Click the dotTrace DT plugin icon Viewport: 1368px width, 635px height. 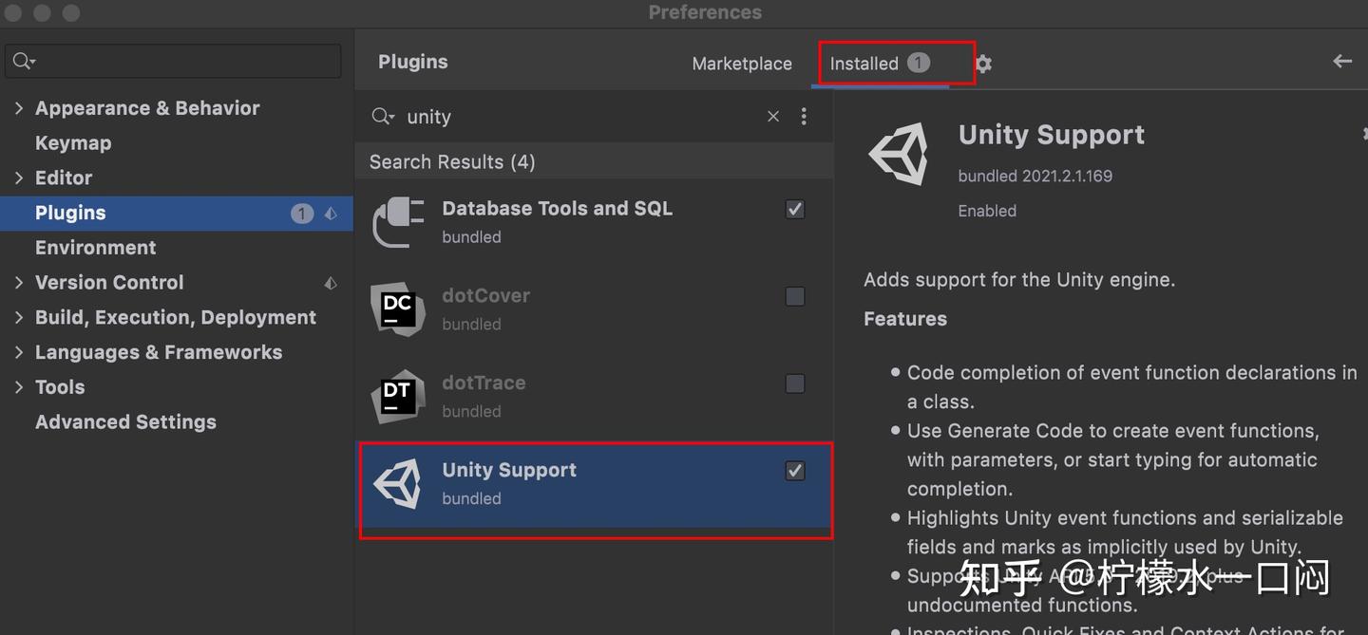pyautogui.click(x=398, y=397)
